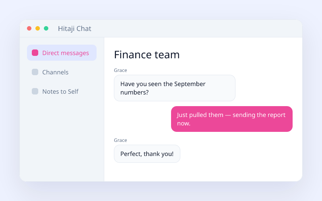This screenshot has width=322, height=201.
Task: Open the Direct messages section
Action: pos(62,53)
